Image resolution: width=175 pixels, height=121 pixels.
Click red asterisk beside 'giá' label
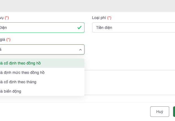[8, 39]
